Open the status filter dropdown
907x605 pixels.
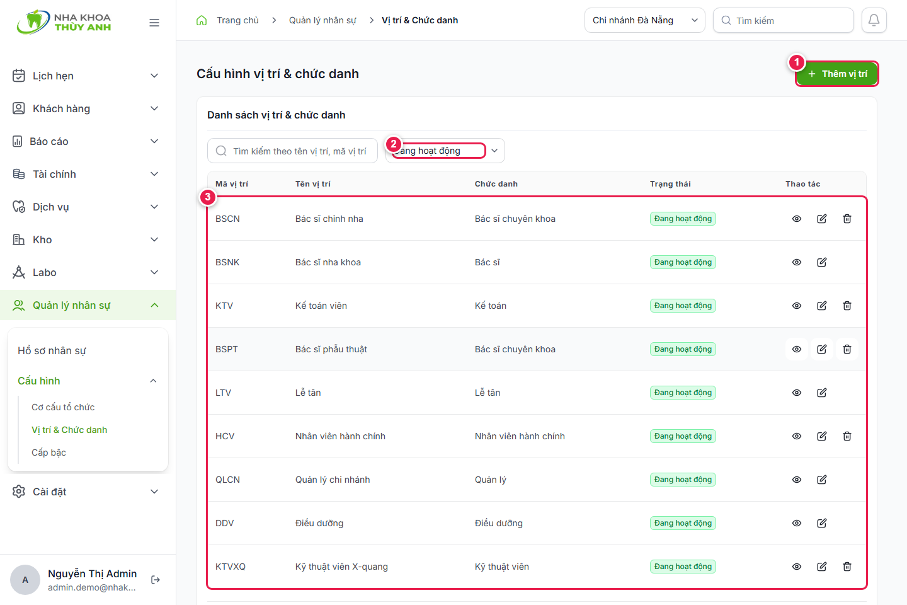point(445,151)
